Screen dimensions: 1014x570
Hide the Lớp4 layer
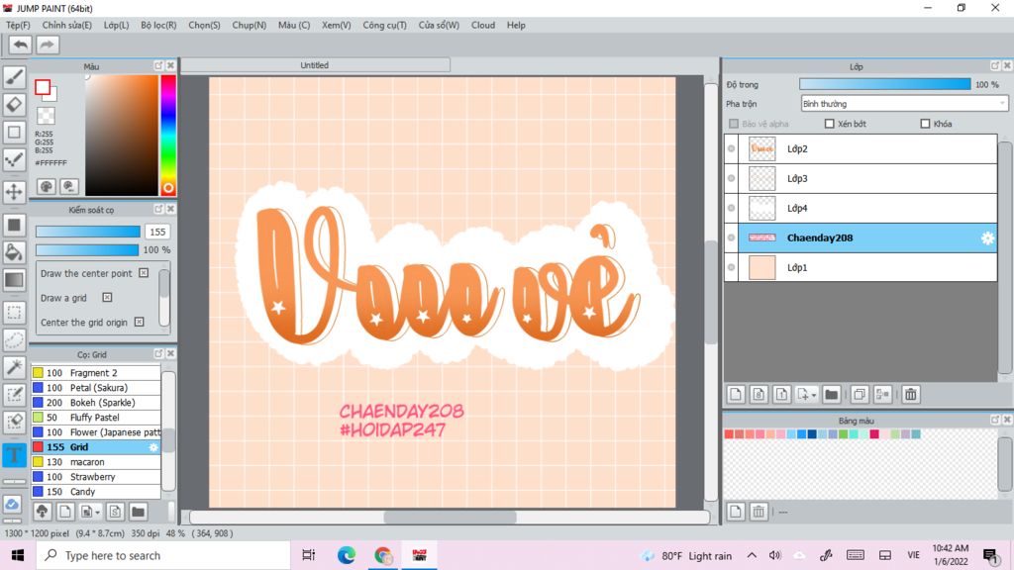(732, 208)
